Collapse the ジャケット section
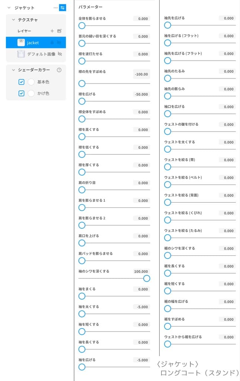Viewport: 240px width, 381px height. [x=9, y=7]
